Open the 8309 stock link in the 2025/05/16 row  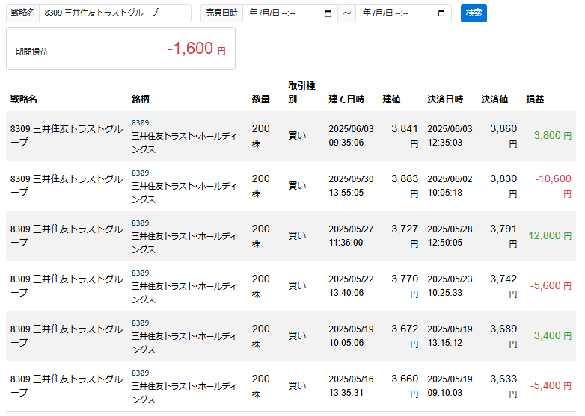[x=141, y=373]
